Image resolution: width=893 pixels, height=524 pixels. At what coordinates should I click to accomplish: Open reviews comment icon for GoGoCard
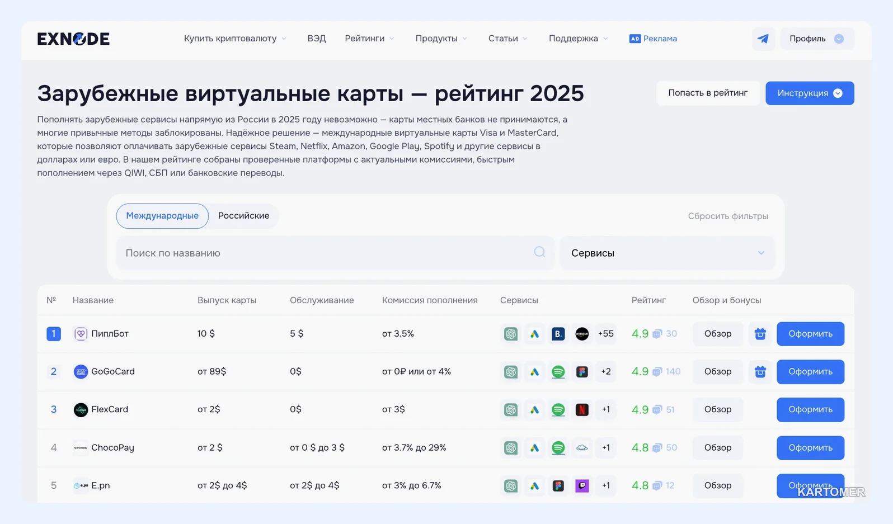(x=657, y=372)
